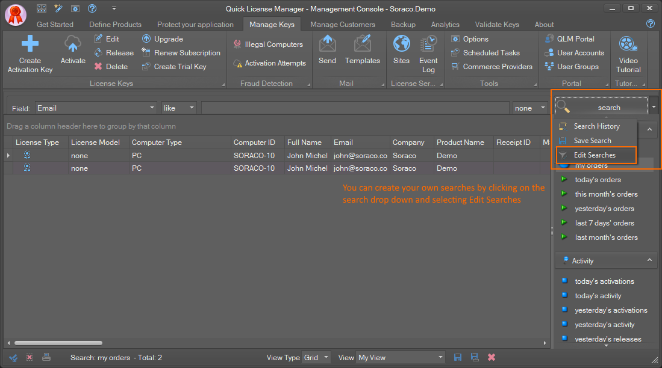This screenshot has width=662, height=368.
Task: Select Save Search menu item
Action: tap(596, 140)
